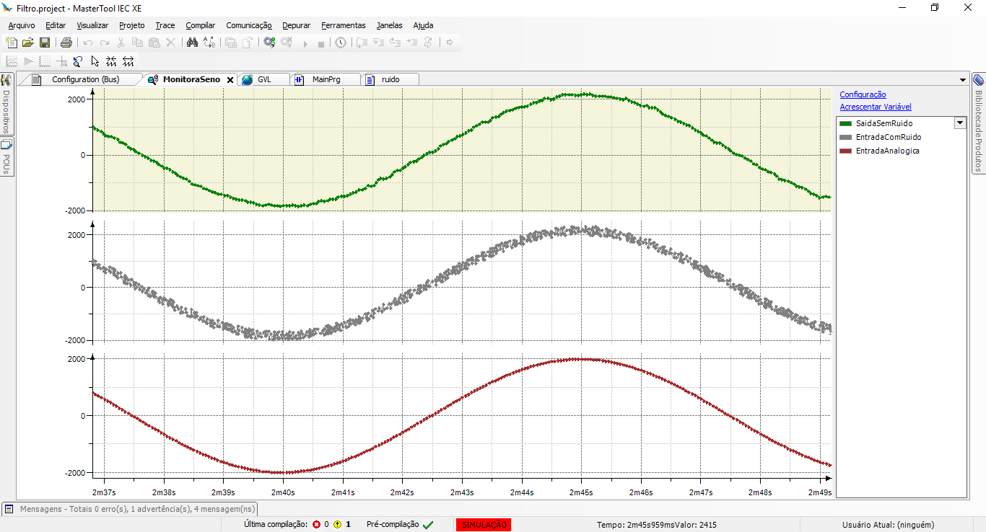Click the Reset View icon in trace toolbar
986x532 pixels.
(78, 61)
